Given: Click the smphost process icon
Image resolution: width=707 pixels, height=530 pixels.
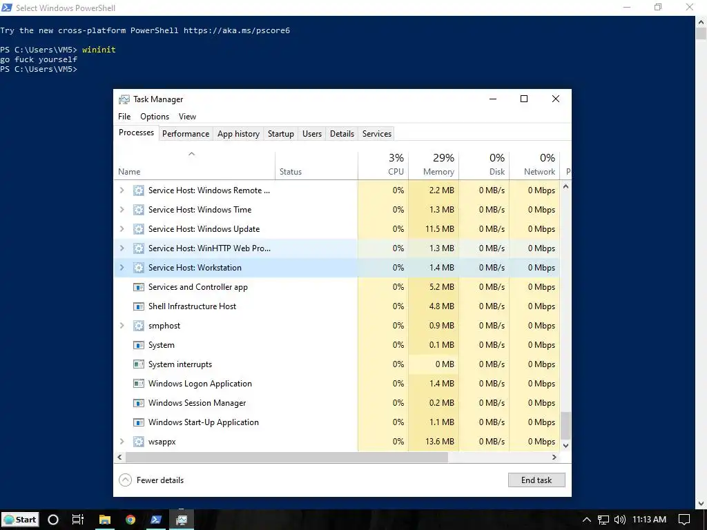Looking at the screenshot, I should coord(138,326).
